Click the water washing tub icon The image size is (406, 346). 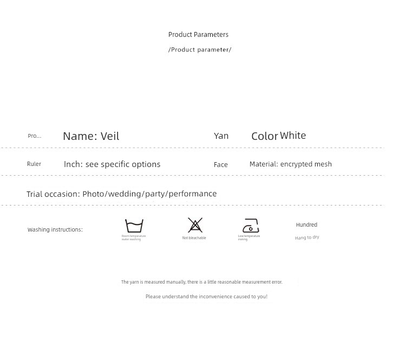pos(134,225)
